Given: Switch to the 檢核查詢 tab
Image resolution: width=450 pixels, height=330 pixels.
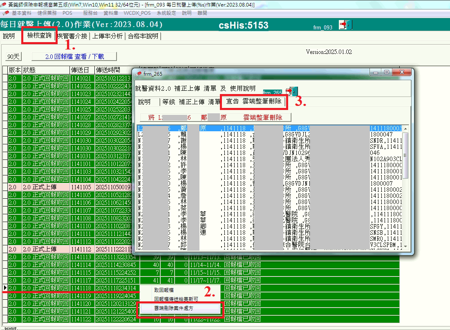Looking at the screenshot, I should point(39,36).
